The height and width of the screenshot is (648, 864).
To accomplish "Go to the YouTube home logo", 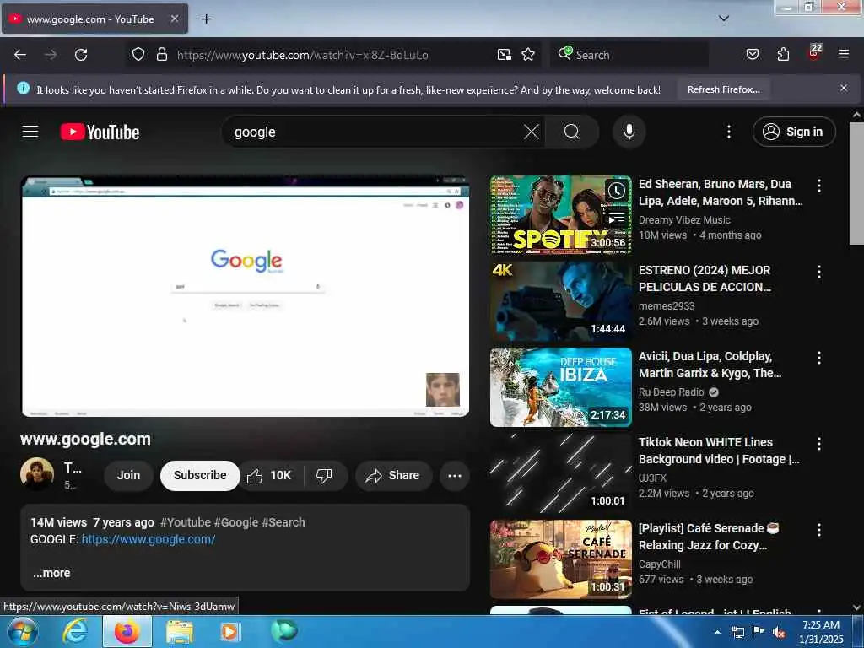I will tap(100, 132).
